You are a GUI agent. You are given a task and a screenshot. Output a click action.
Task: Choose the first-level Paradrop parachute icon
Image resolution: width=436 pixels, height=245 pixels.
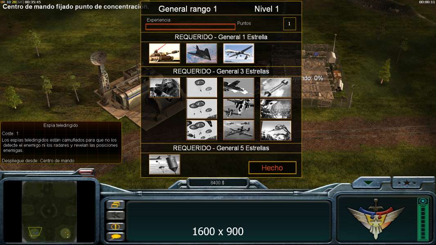201,87
